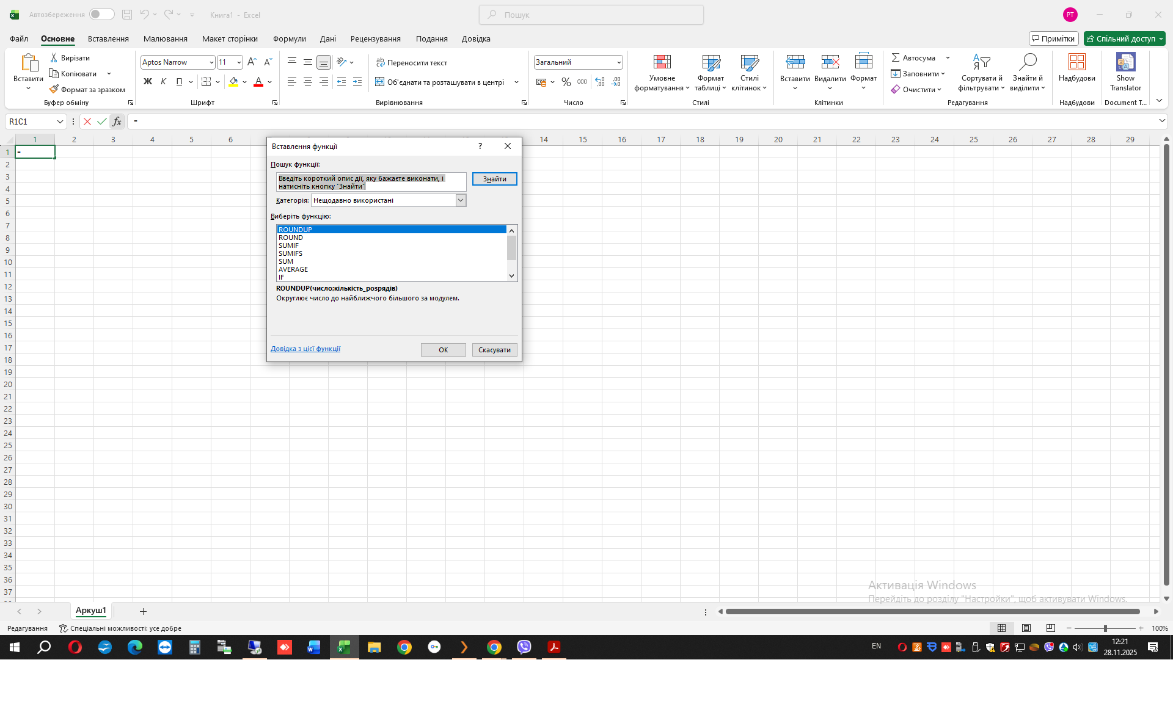This screenshot has width=1173, height=715.
Task: Toggle italic (К) formatting
Action: click(163, 82)
